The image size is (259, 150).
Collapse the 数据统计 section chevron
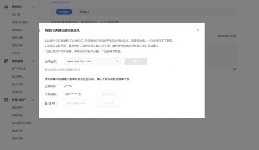click(x=33, y=7)
